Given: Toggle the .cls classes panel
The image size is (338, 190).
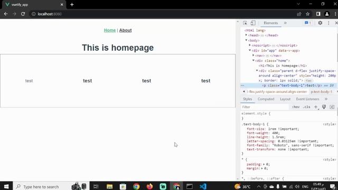Looking at the screenshot, I should [x=306, y=107].
